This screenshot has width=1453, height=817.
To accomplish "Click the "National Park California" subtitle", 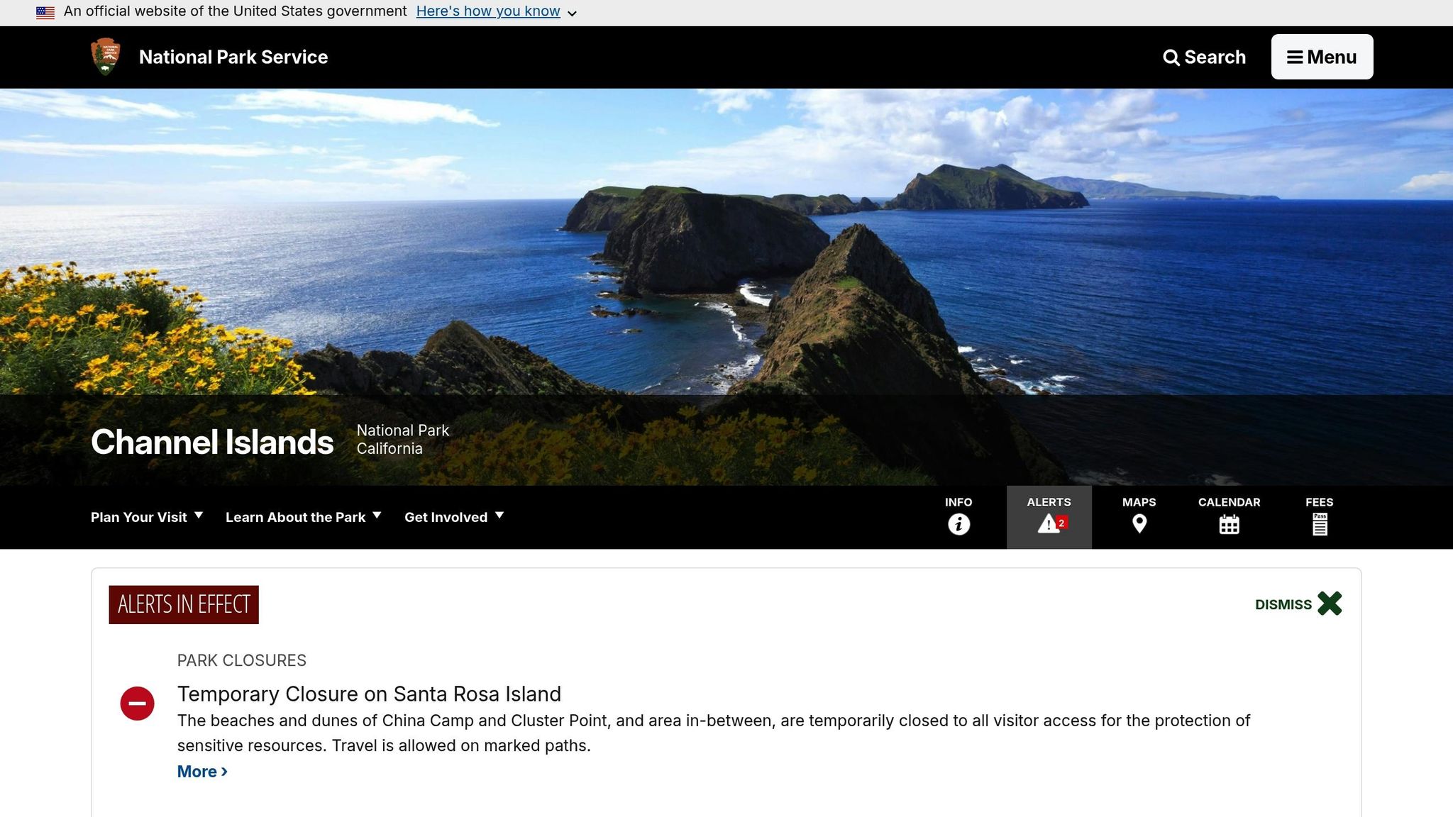I will pyautogui.click(x=403, y=440).
